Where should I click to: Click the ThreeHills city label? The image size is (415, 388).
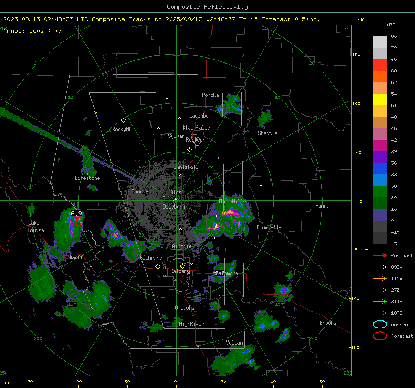pyautogui.click(x=232, y=202)
